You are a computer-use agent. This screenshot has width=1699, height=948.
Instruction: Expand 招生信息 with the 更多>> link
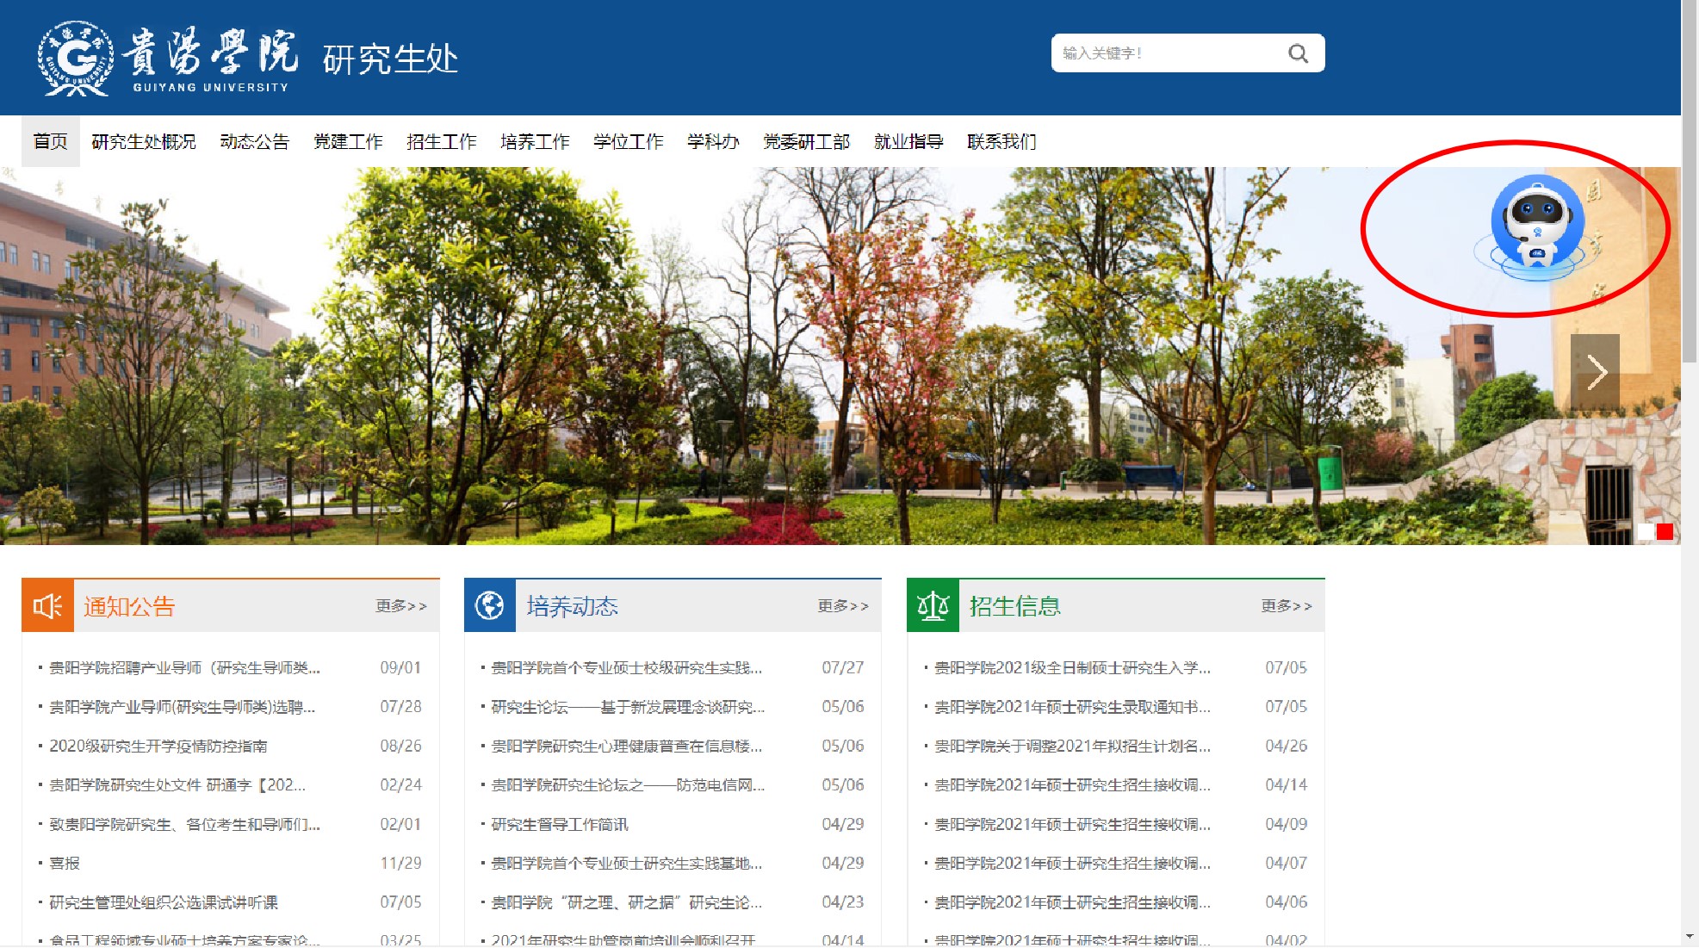click(x=1286, y=606)
